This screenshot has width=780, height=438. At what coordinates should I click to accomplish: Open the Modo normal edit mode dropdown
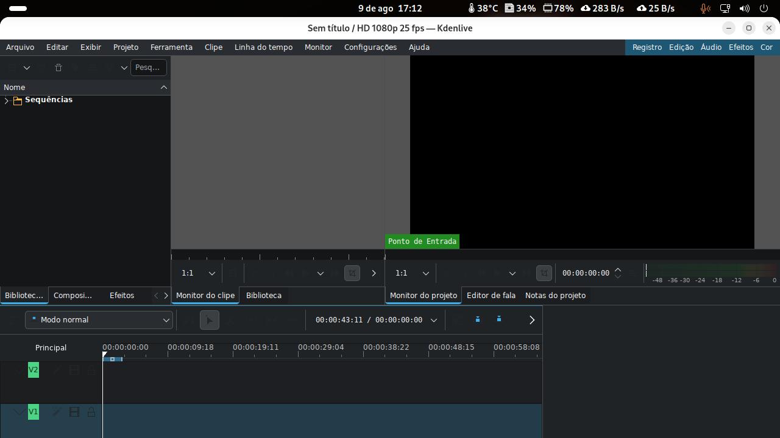(x=99, y=320)
